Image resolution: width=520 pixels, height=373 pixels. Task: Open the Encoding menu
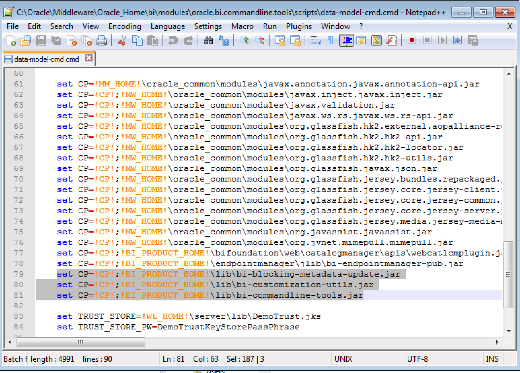(125, 26)
